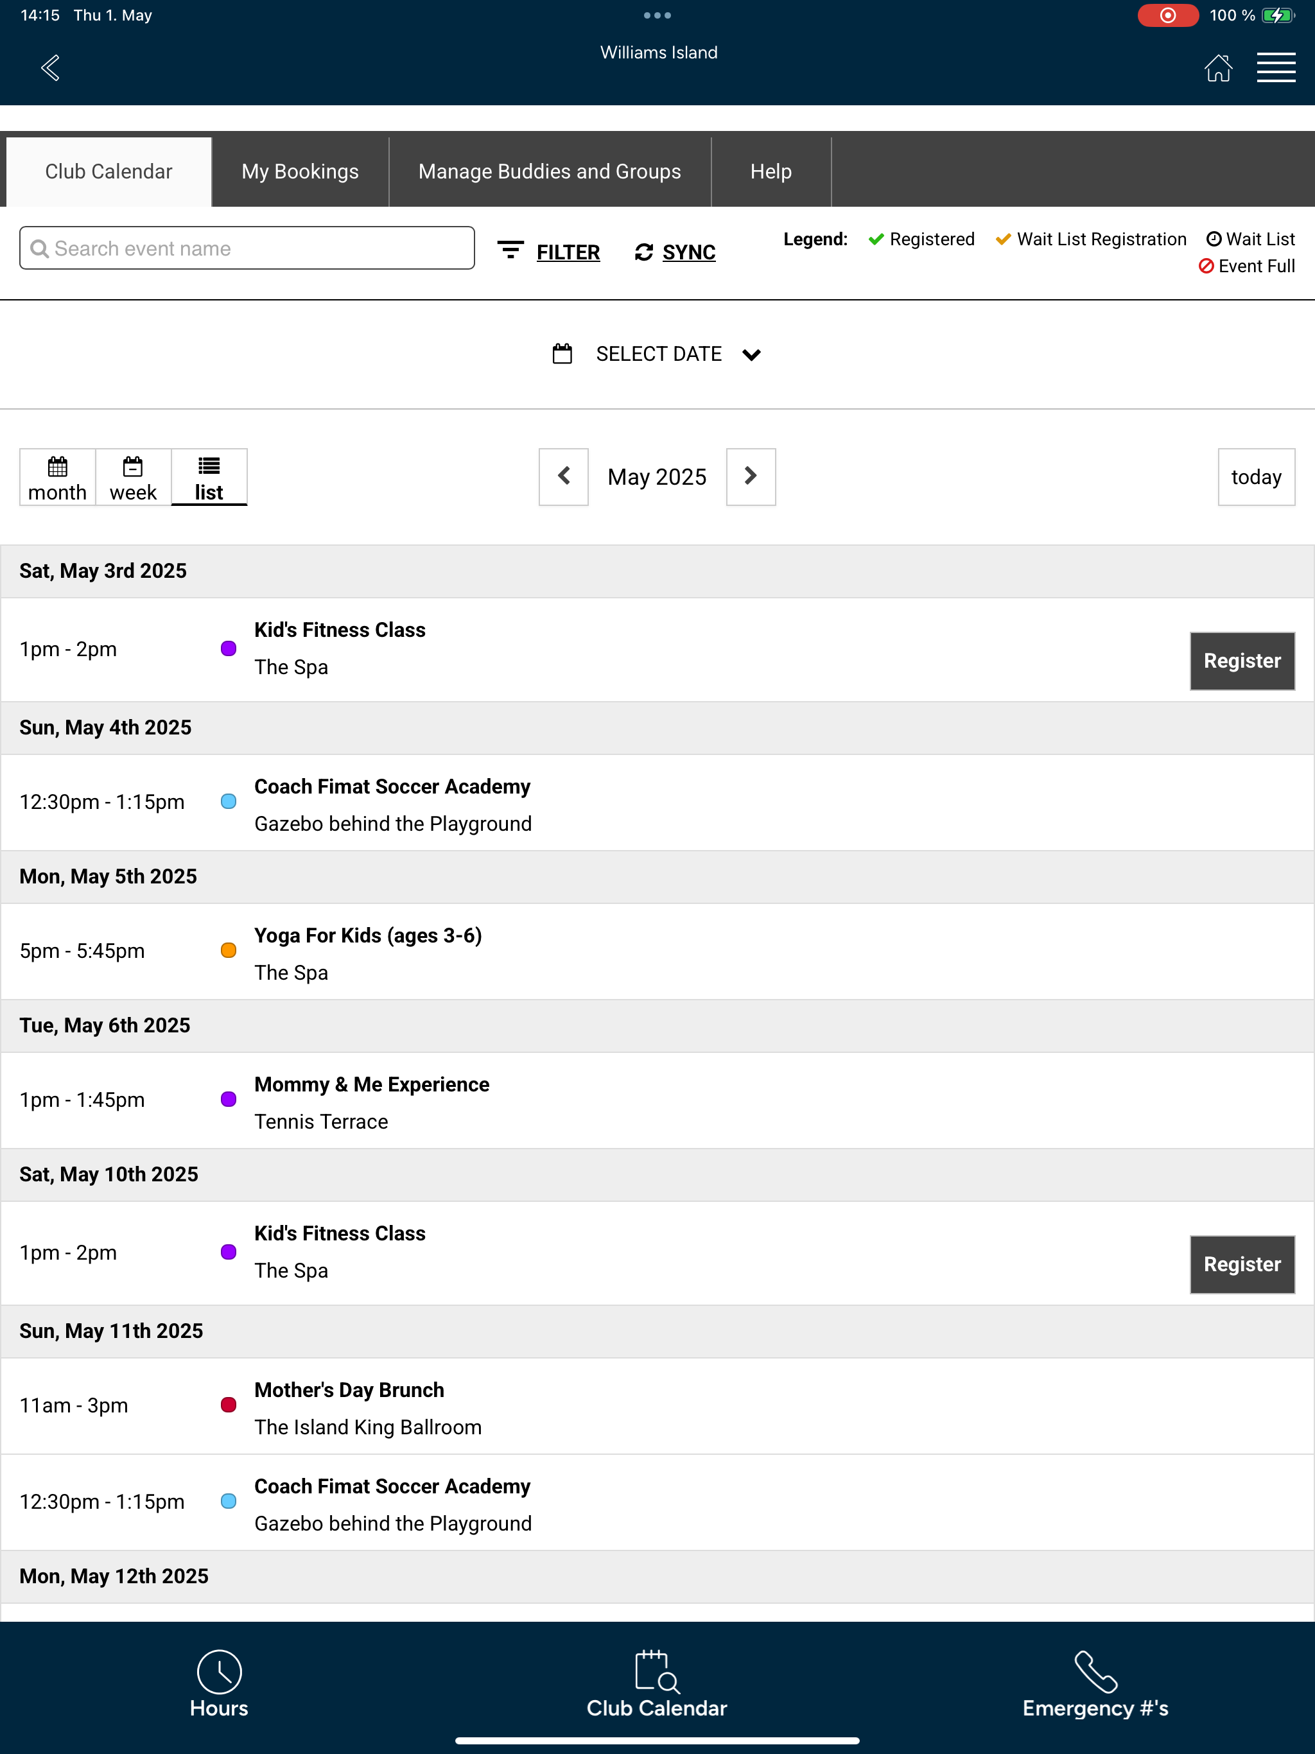Switch to list view
The height and width of the screenshot is (1754, 1315).
click(209, 478)
